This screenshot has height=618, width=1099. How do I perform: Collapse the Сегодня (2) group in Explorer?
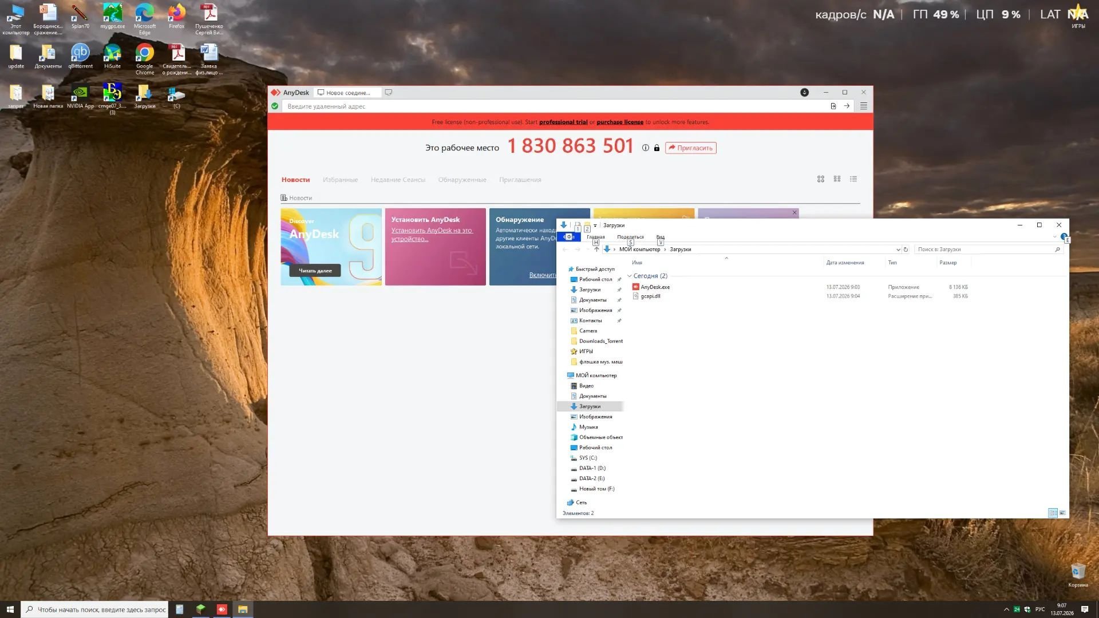630,276
